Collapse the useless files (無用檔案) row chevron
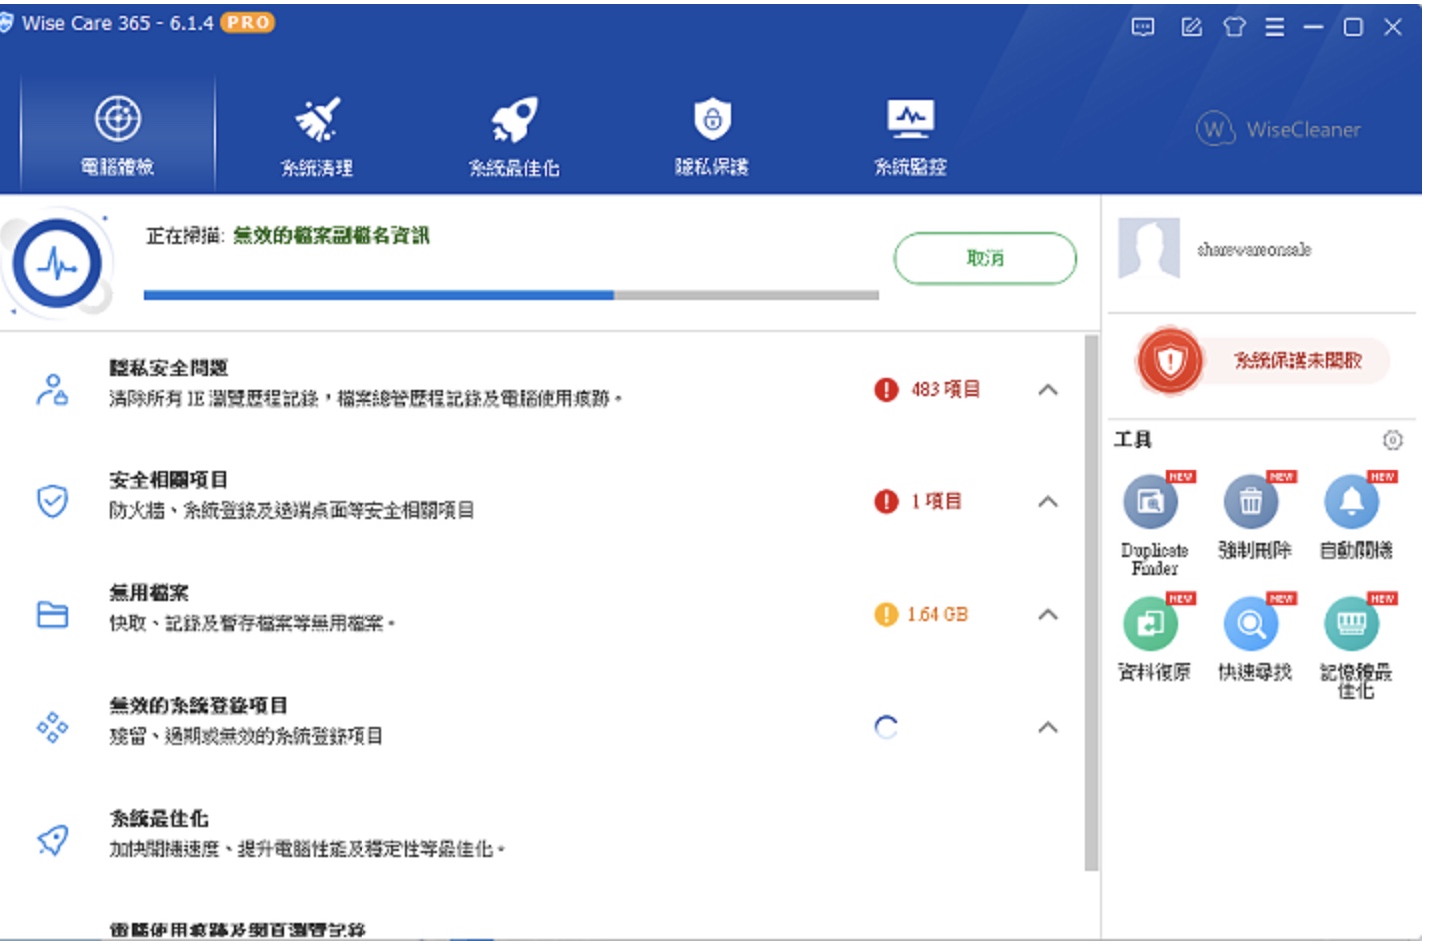 1048,614
